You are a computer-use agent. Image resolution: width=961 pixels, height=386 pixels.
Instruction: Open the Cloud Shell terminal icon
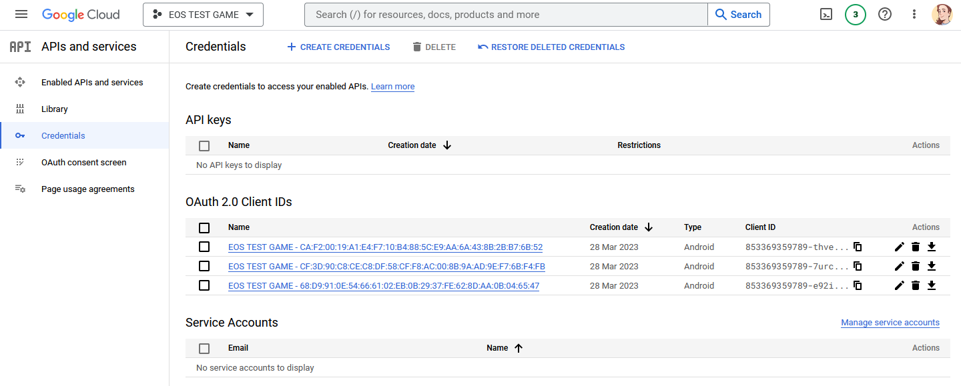click(x=826, y=13)
